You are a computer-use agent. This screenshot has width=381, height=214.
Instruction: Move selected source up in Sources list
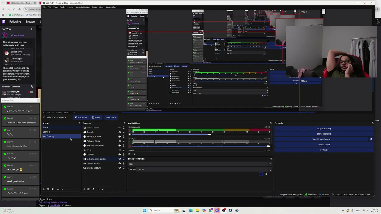point(98,189)
